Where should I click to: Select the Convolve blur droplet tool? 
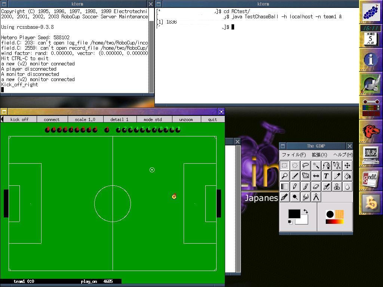347,187
